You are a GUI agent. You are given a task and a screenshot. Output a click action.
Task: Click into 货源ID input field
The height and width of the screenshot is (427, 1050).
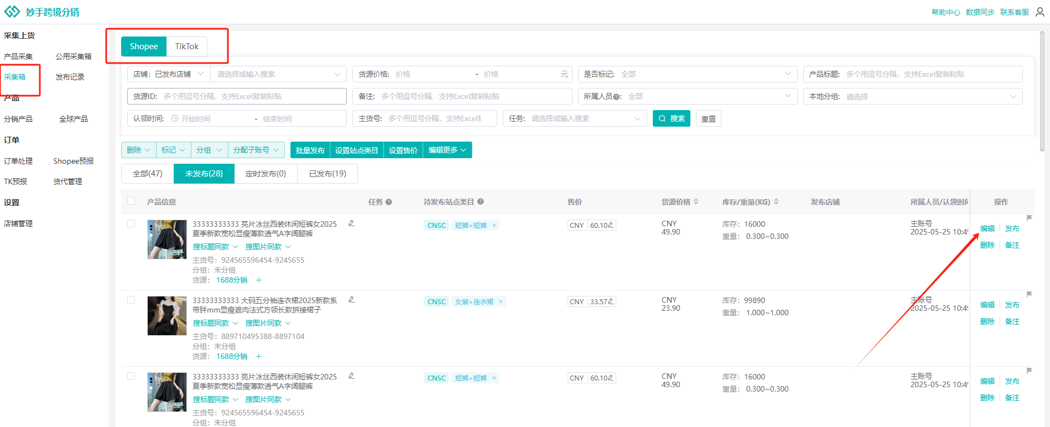pos(237,96)
